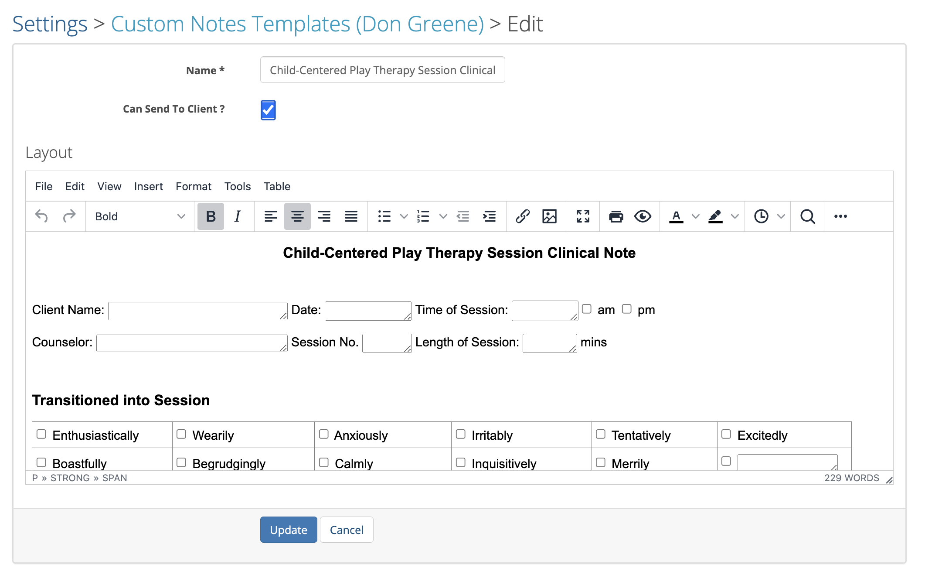Click the Undo icon
The image size is (925, 575).
tap(42, 216)
